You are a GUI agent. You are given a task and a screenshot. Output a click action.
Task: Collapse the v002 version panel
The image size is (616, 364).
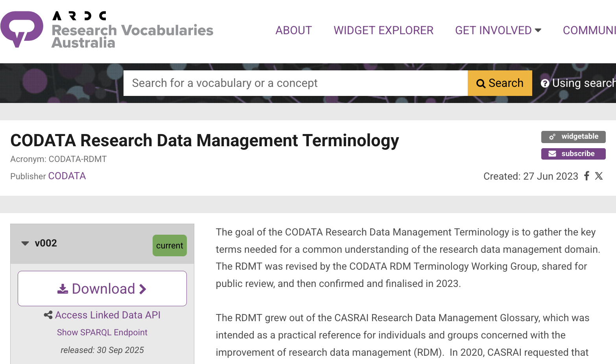point(25,243)
